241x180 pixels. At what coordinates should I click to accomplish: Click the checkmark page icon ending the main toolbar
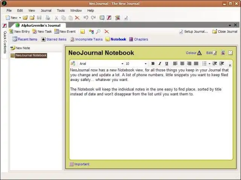(x=126, y=18)
